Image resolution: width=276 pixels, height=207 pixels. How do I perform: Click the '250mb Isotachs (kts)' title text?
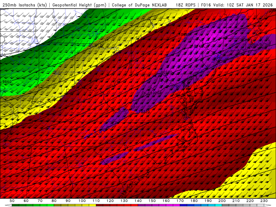click(x=24, y=5)
